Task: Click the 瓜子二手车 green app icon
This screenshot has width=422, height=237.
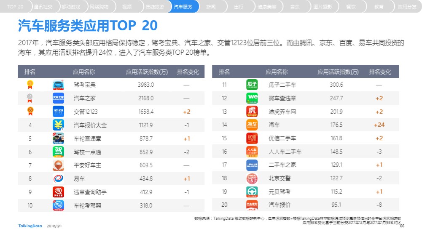Action: pos(252,85)
